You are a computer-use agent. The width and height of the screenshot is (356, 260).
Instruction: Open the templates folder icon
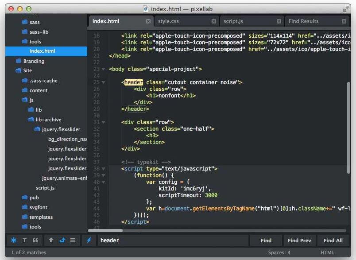coord(25,217)
